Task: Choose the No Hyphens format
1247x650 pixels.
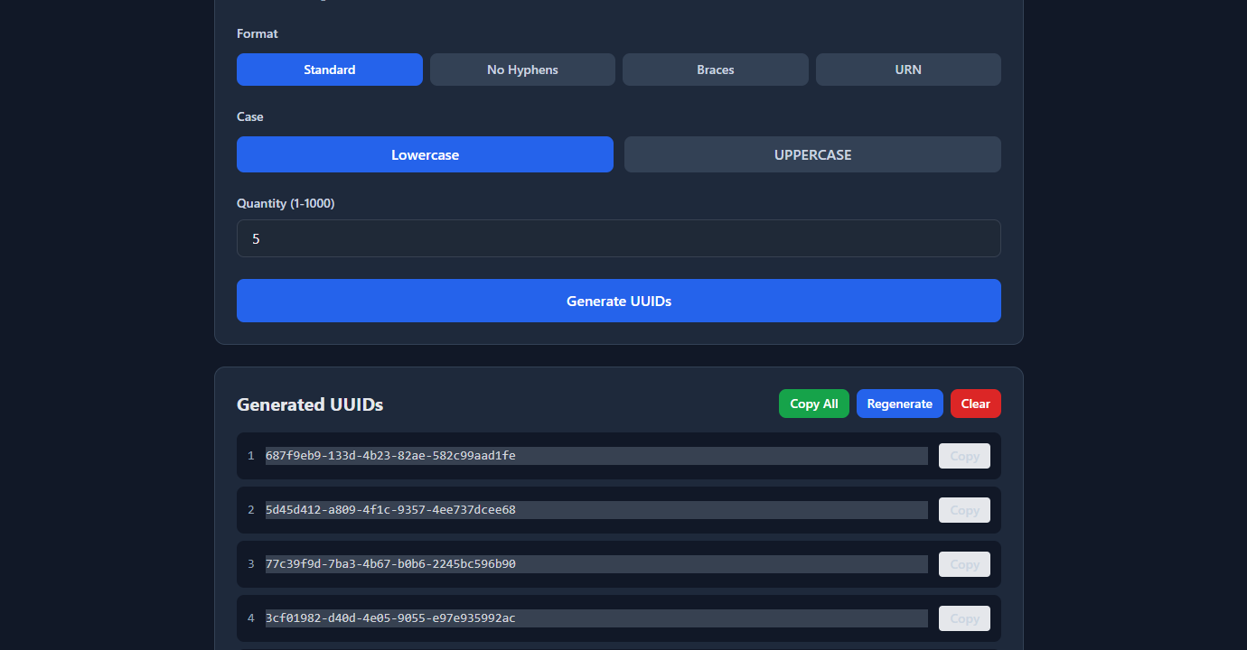Action: tap(522, 70)
